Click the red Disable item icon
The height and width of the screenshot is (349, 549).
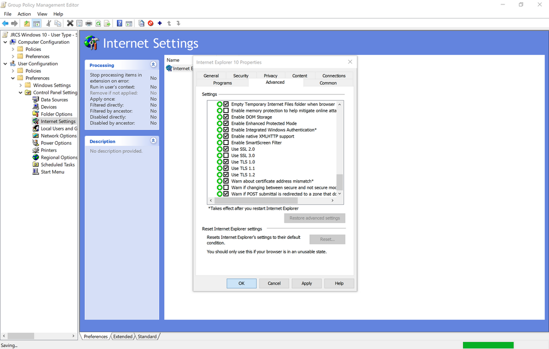150,24
